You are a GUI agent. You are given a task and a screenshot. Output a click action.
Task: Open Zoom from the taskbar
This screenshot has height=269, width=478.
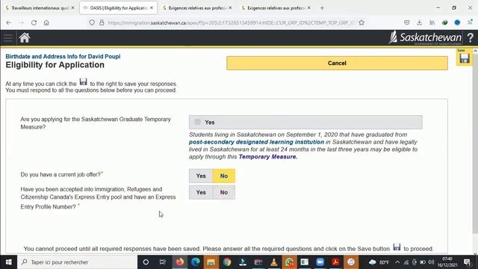[x=320, y=262]
